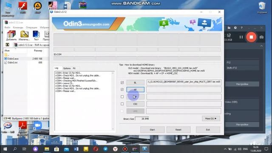Click the Добавить toolbar icon in WinRAR
This screenshot has width=272, height=153.
[x=11, y=36]
